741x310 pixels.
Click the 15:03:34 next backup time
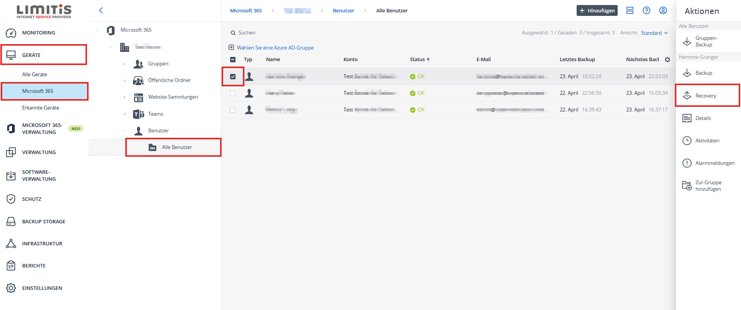click(x=658, y=93)
